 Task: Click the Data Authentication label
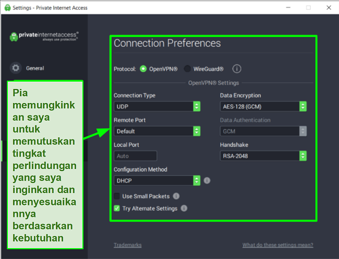(245, 120)
